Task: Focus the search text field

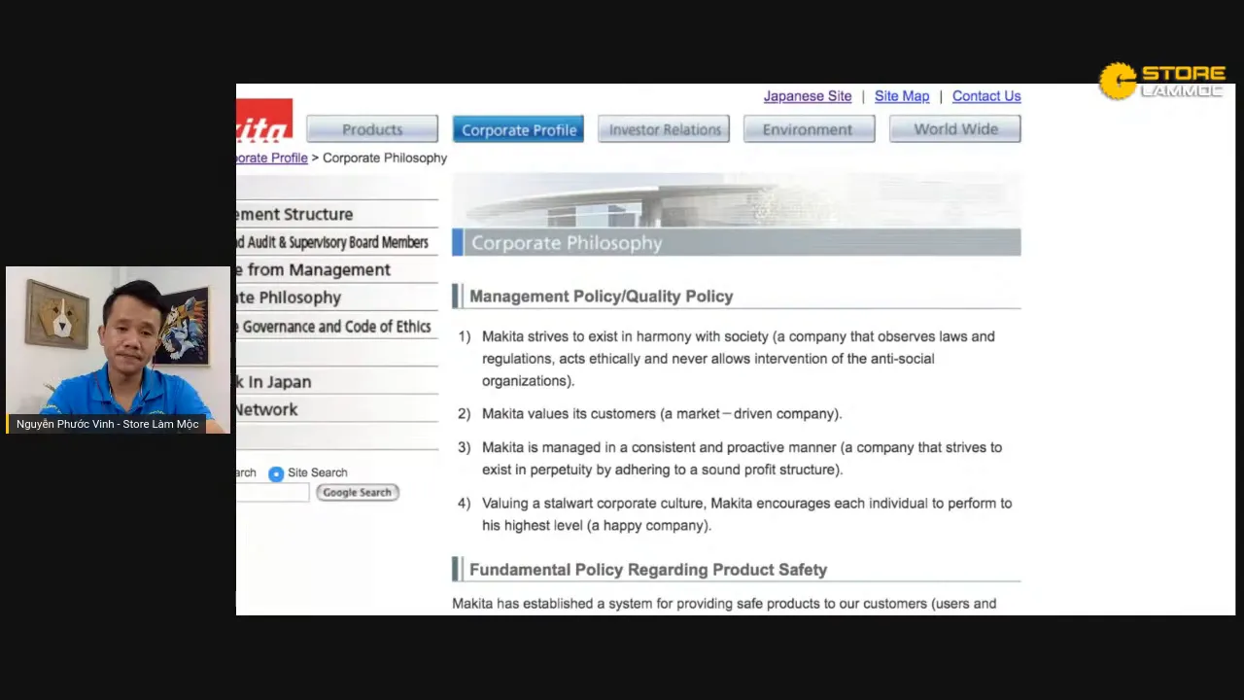Action: coord(272,493)
